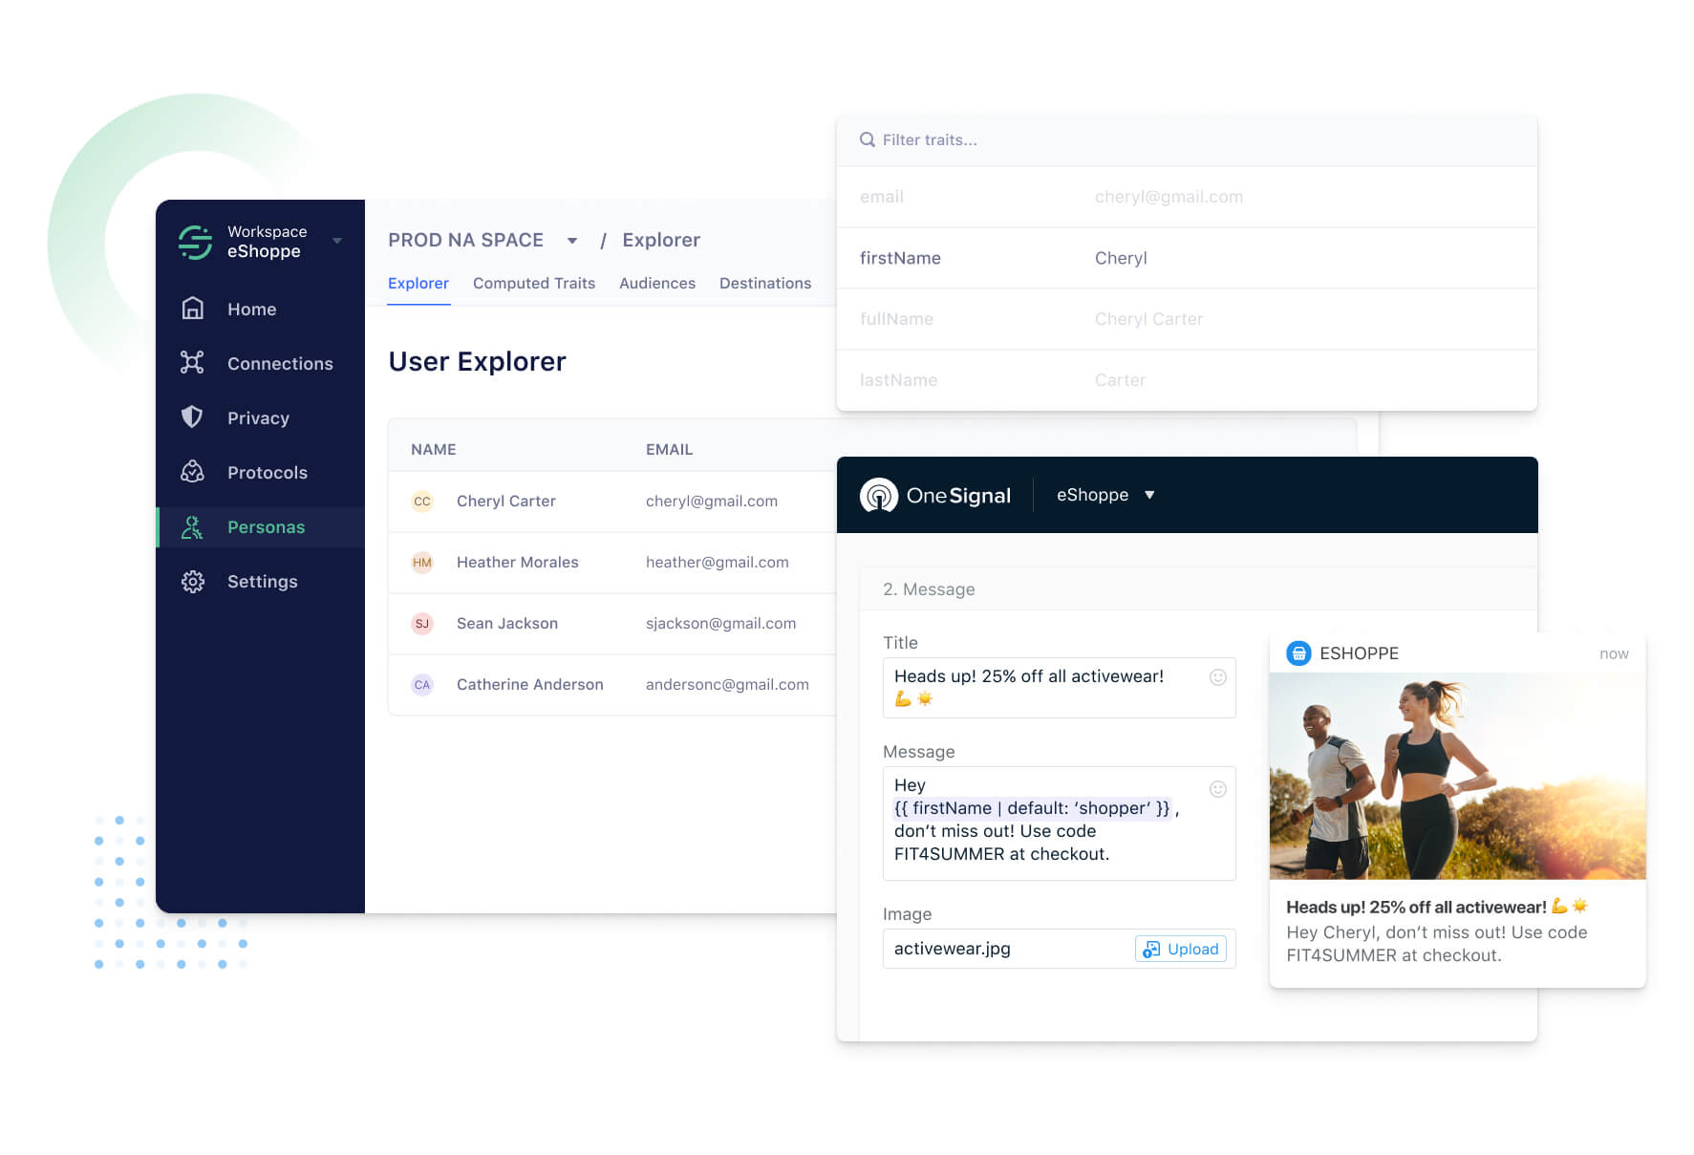
Task: Open the Settings gear icon
Action: [x=193, y=581]
